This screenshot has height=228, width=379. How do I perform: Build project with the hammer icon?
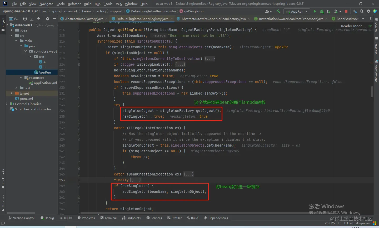pyautogui.click(x=278, y=11)
